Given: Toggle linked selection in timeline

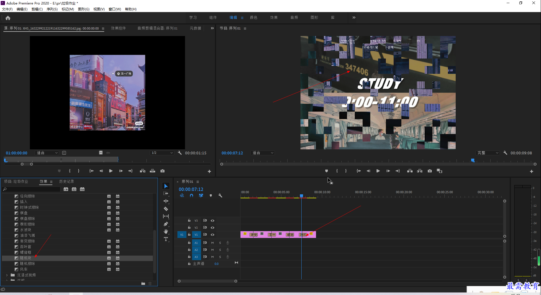Looking at the screenshot, I should click(201, 195).
